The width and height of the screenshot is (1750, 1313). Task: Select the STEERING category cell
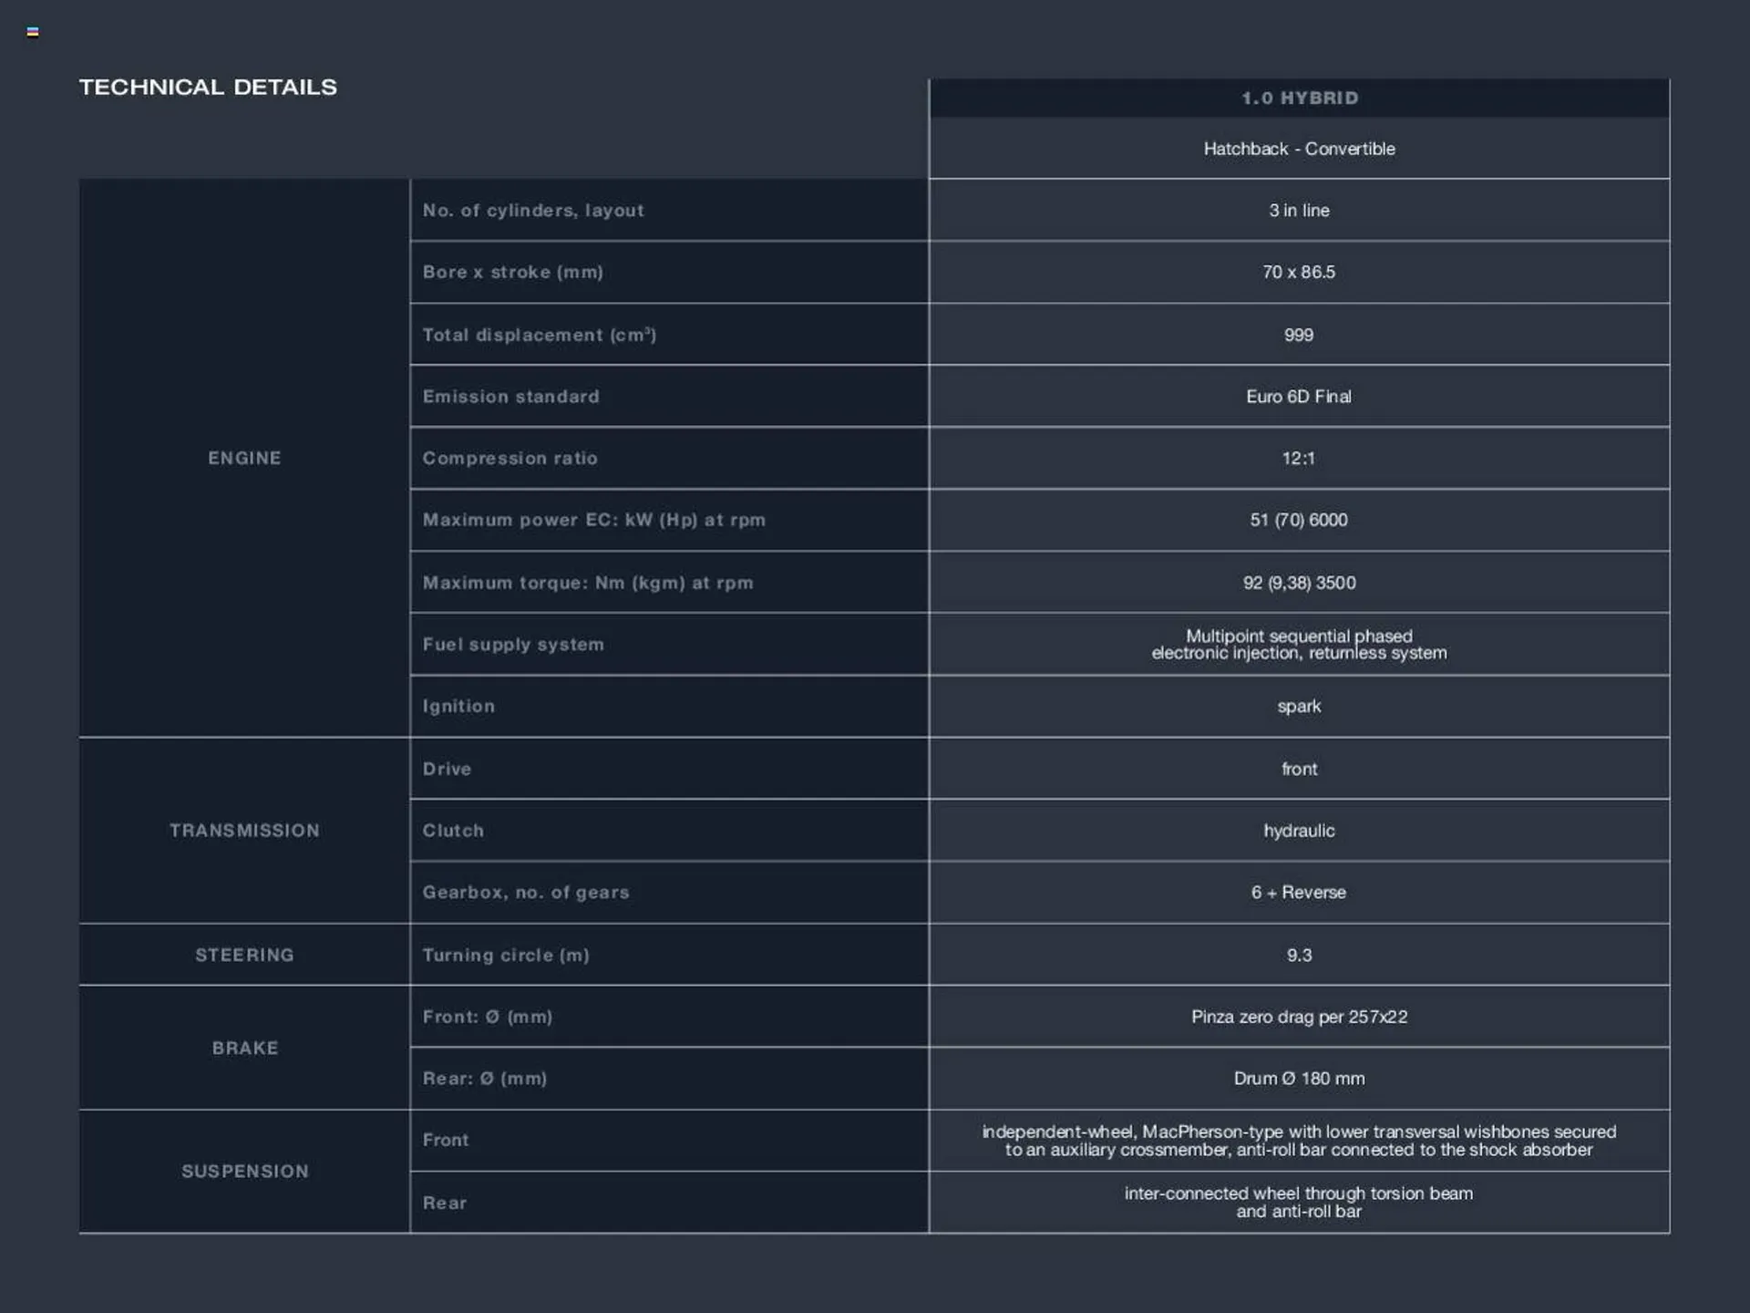(x=244, y=955)
